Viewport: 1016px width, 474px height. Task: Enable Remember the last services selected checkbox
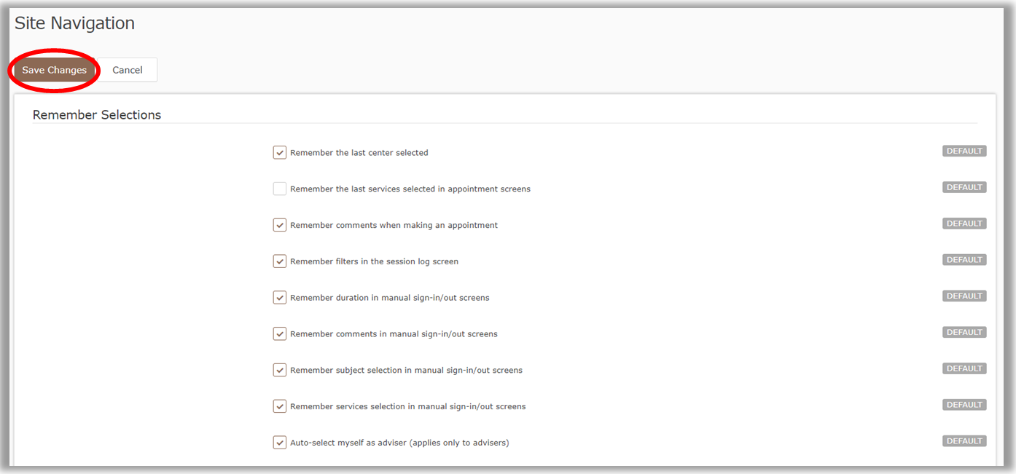(280, 189)
